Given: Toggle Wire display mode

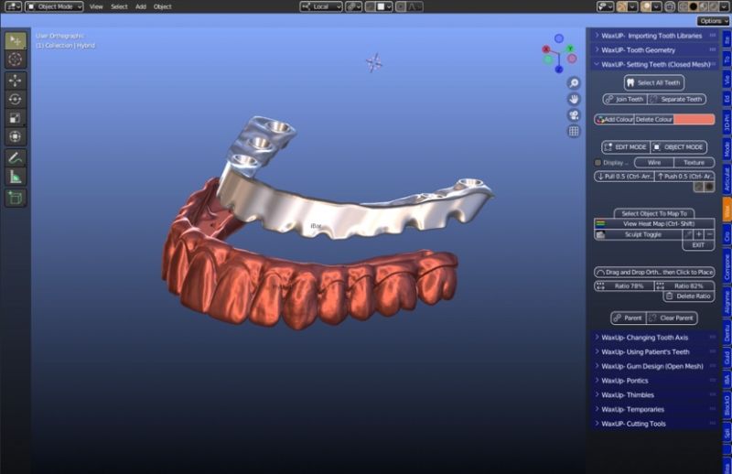Looking at the screenshot, I should 653,163.
